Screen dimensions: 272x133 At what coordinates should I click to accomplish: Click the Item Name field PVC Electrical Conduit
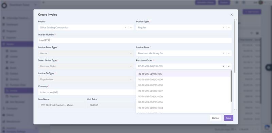coord(62,105)
